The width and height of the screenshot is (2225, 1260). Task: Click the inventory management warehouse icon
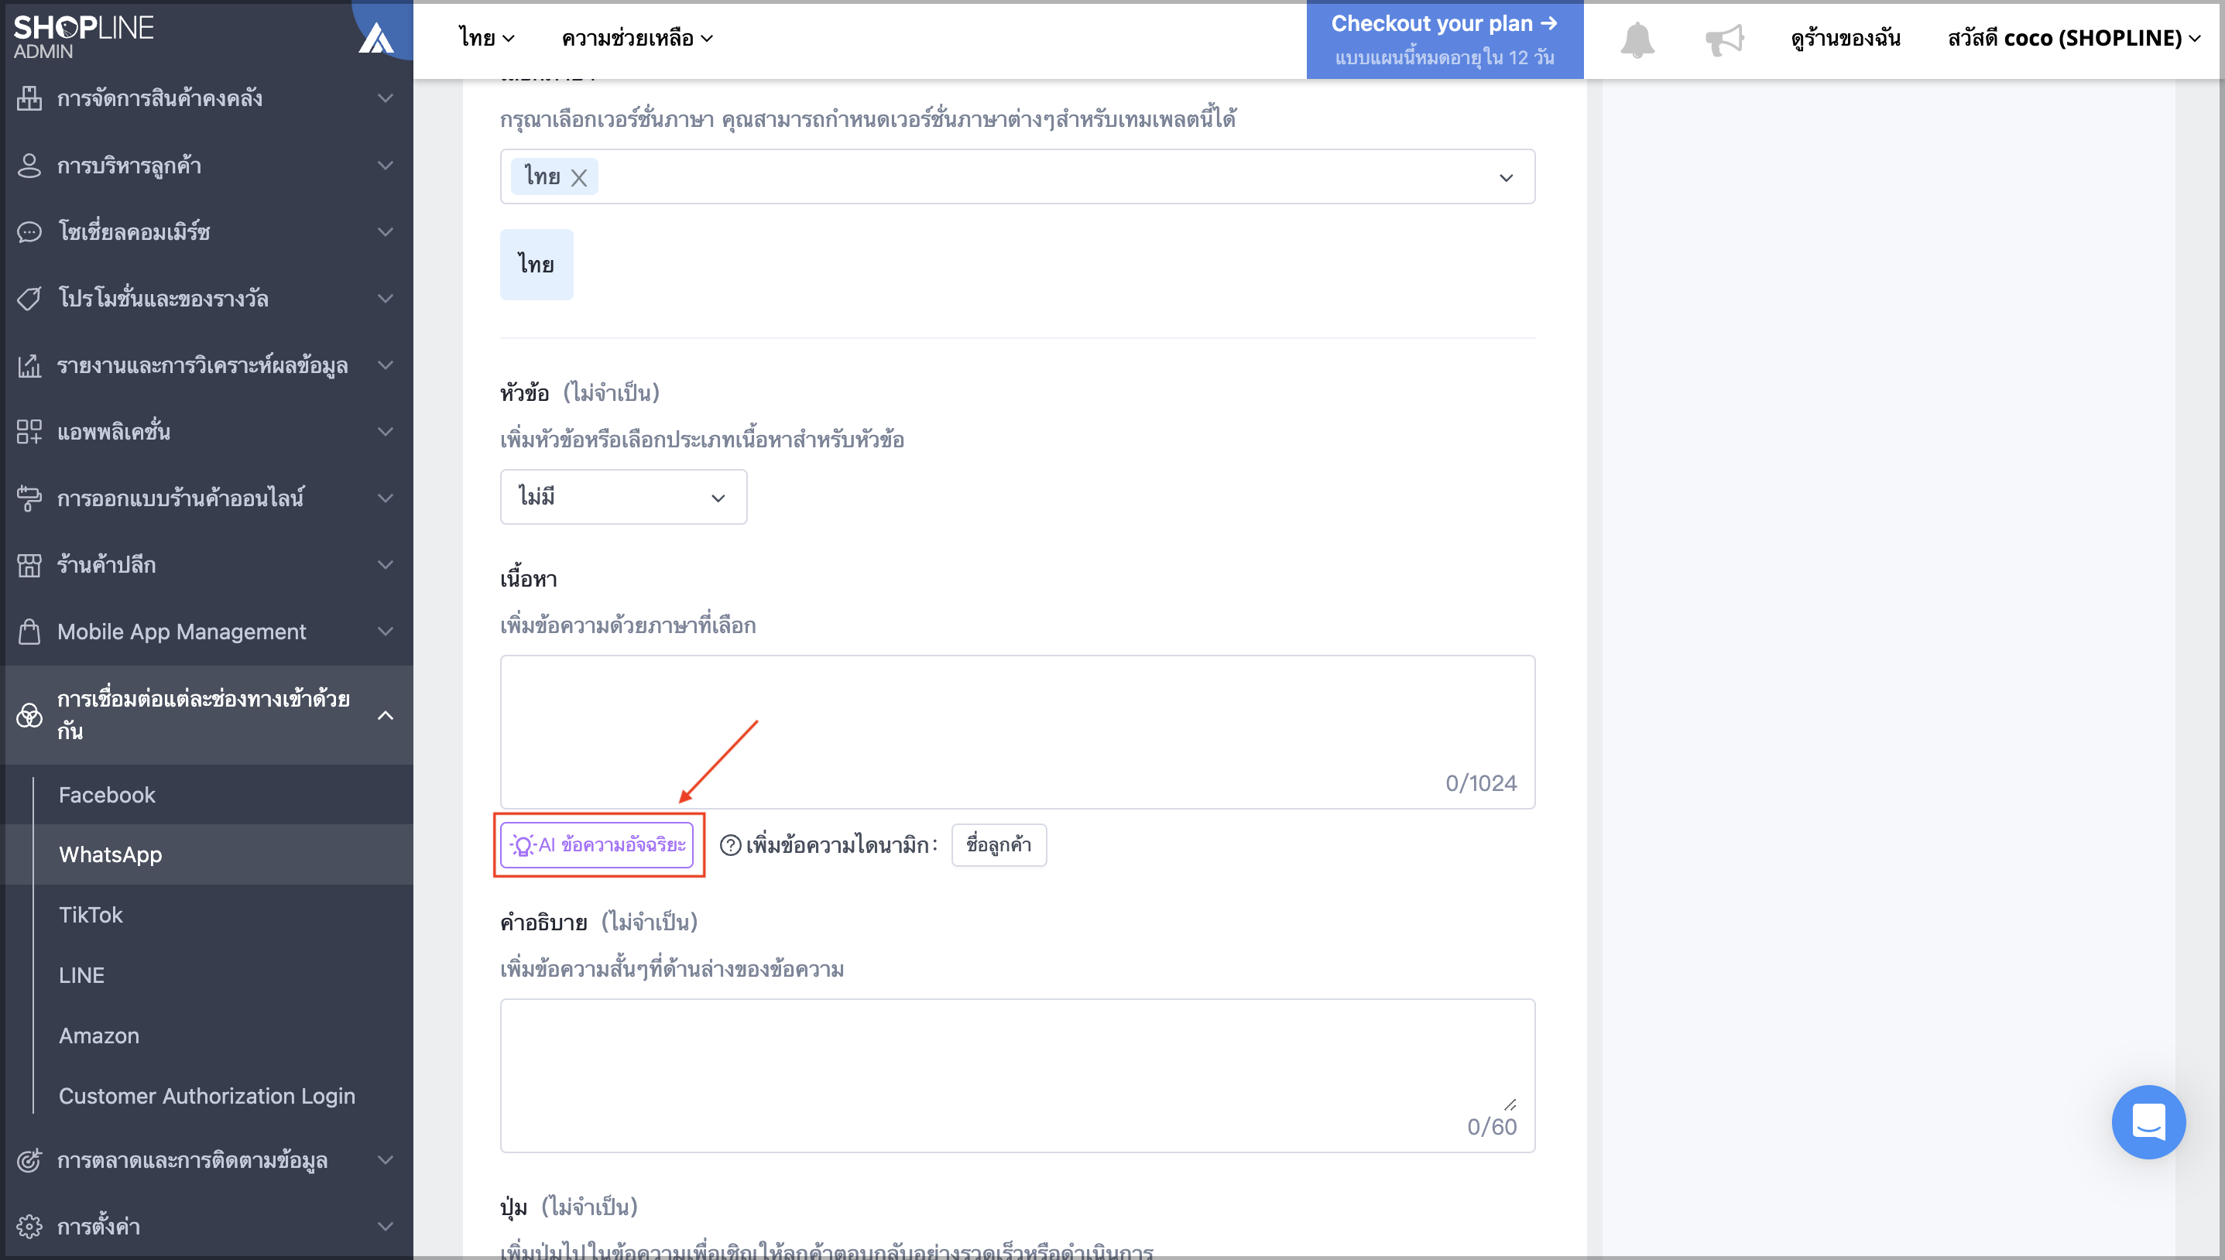tap(29, 98)
